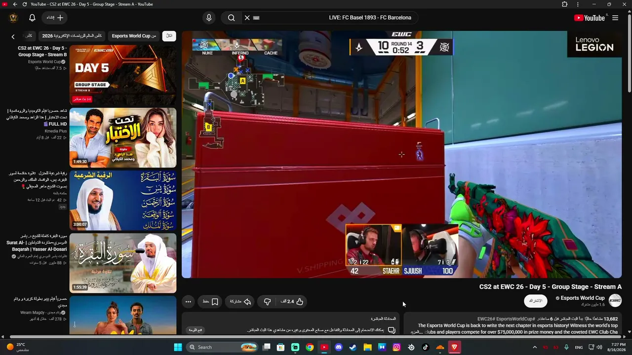The image size is (632, 355).
Task: Open Google Chrome from taskbar
Action: click(310, 347)
